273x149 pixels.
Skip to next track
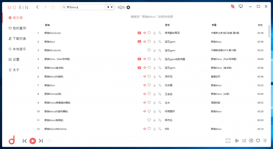(x=41, y=141)
